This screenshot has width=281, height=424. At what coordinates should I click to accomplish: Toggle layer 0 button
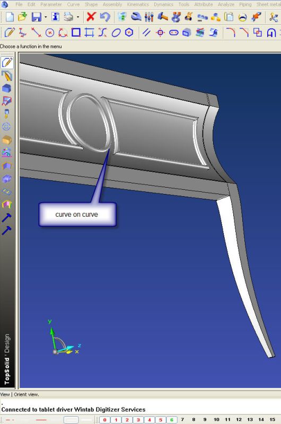tap(104, 420)
